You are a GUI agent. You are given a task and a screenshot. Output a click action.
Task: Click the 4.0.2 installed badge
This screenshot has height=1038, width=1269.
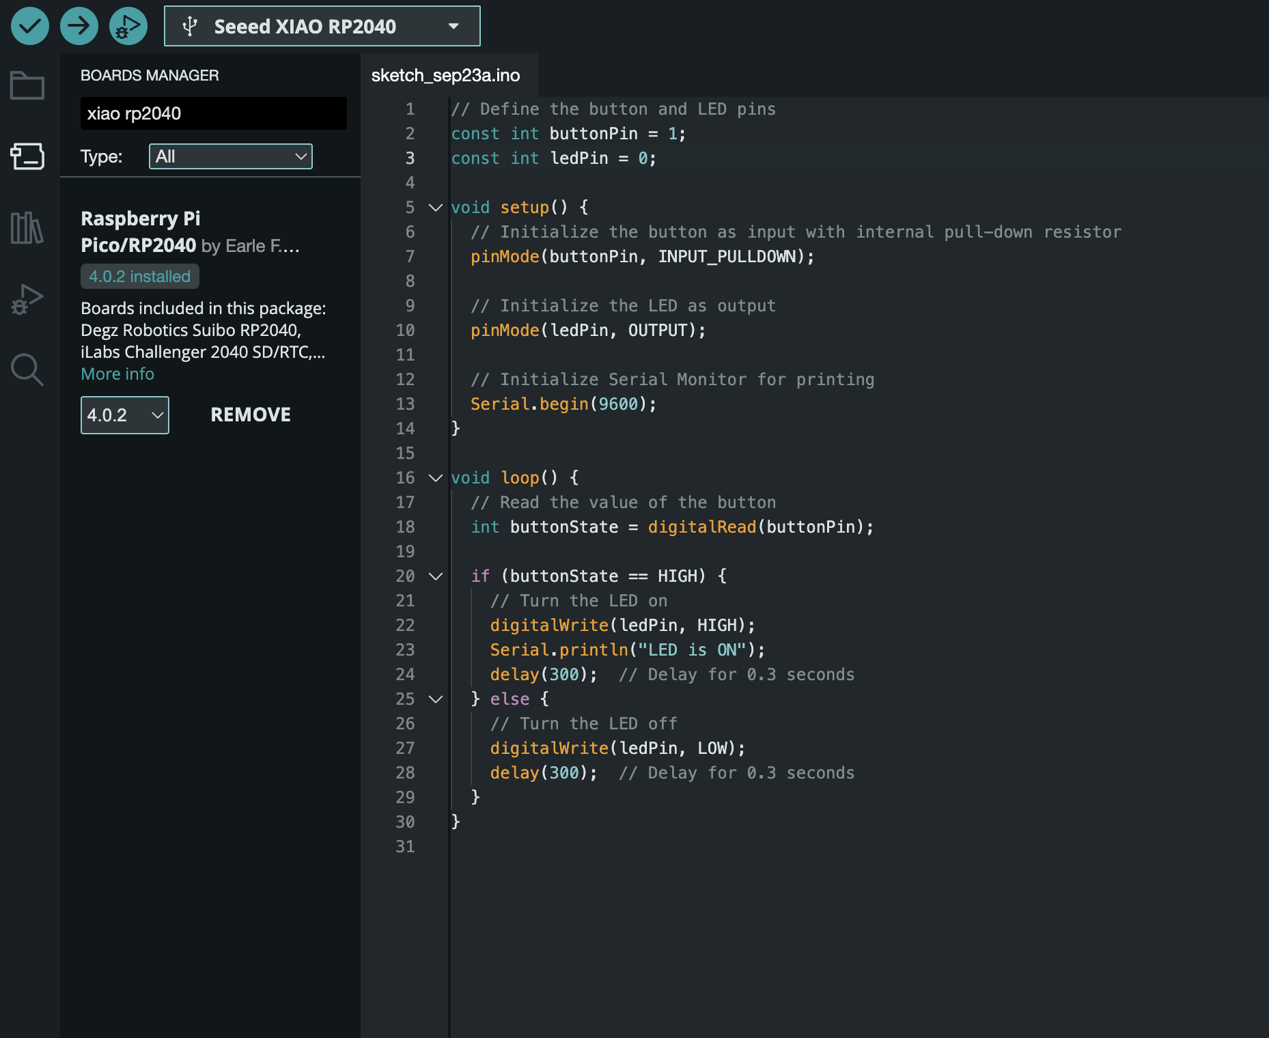[140, 277]
